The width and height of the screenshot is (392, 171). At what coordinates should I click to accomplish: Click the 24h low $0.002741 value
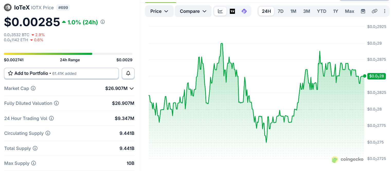coord(14,60)
